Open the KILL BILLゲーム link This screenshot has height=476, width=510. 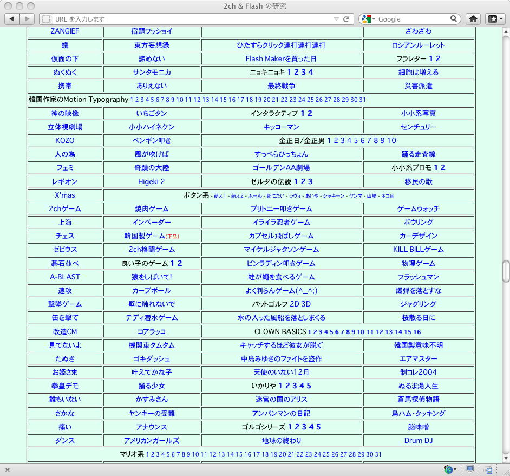[419, 250]
